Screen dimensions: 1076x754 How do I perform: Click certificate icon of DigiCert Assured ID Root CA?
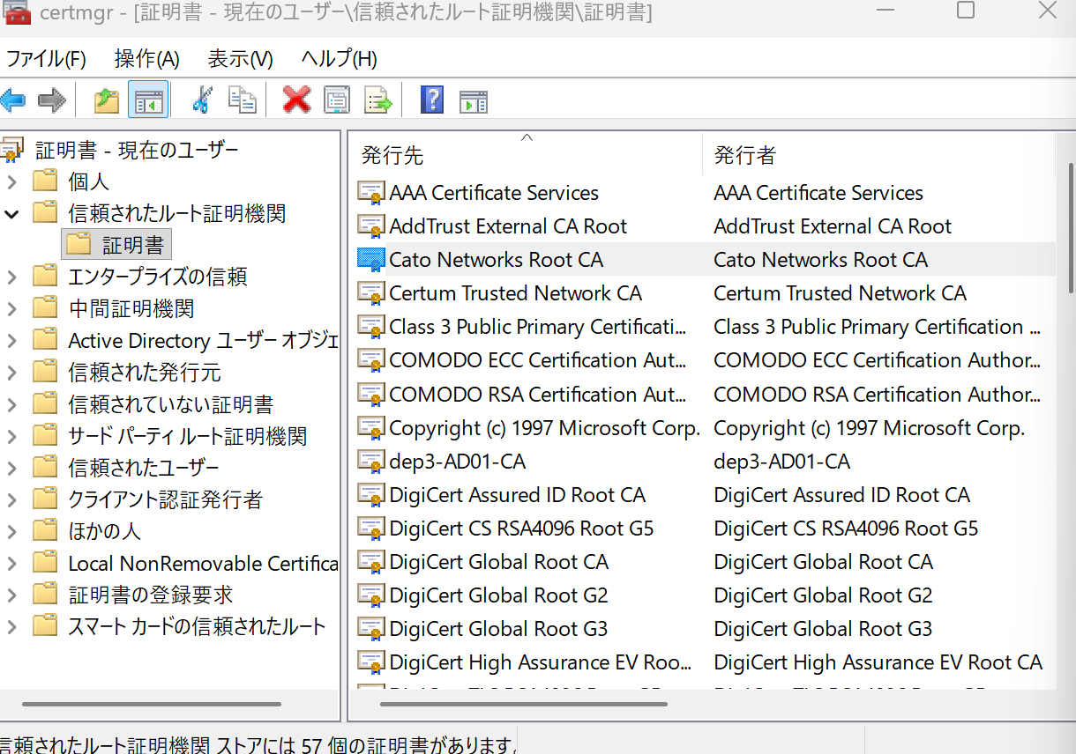click(371, 495)
